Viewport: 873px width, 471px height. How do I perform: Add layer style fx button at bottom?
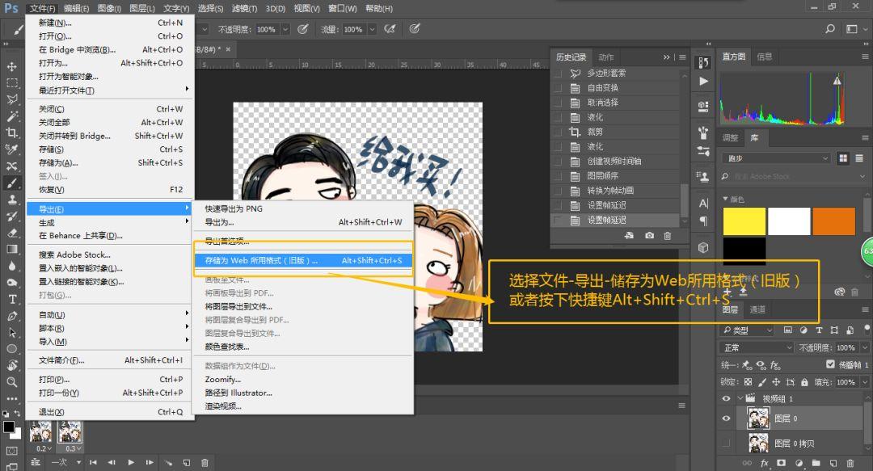tap(765, 463)
